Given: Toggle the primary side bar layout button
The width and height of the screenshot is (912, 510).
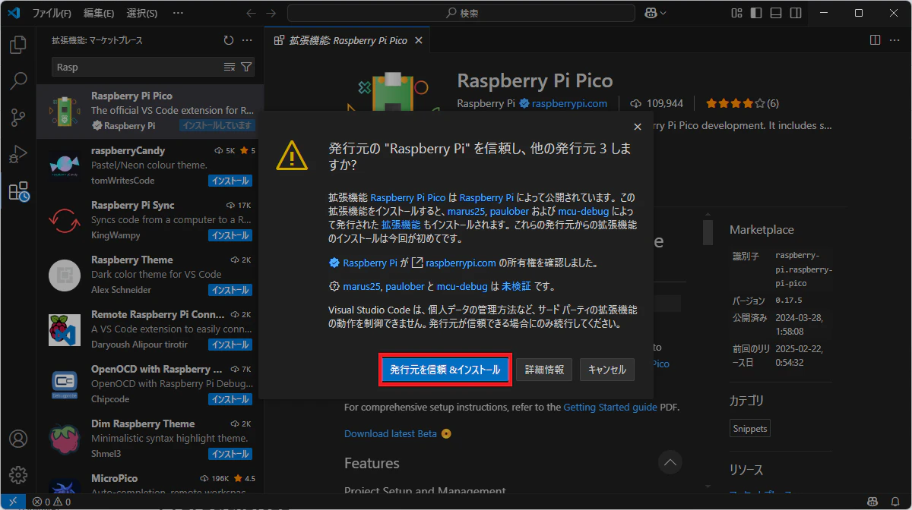Looking at the screenshot, I should pos(755,13).
